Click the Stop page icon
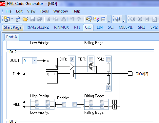The width and height of the screenshot is (159, 123). coord(147,19)
